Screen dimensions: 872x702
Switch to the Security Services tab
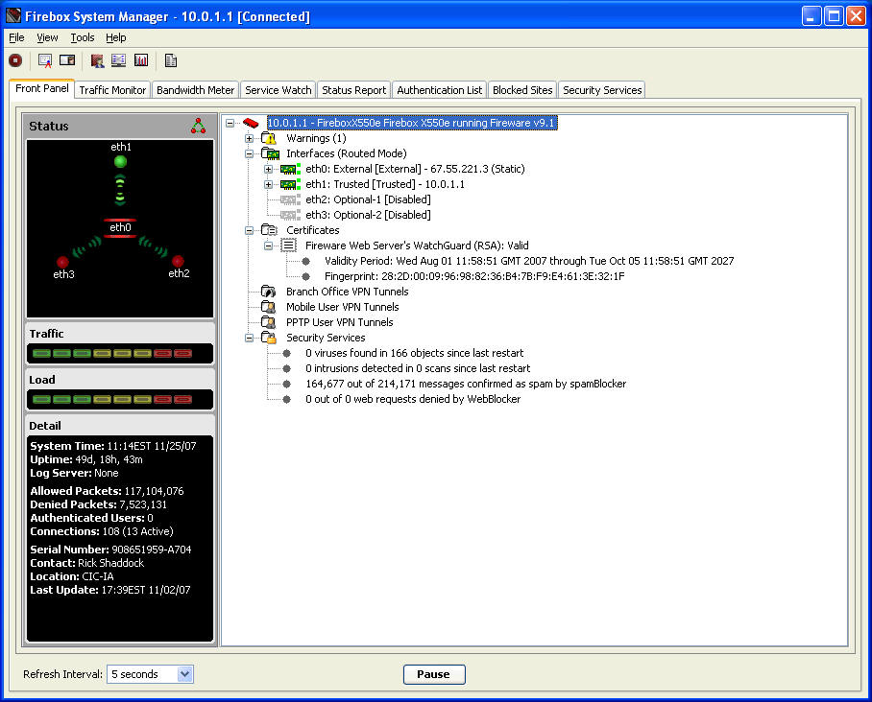[x=602, y=90]
